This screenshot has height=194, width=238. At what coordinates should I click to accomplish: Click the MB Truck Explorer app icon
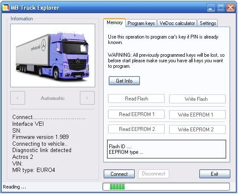click(6, 7)
